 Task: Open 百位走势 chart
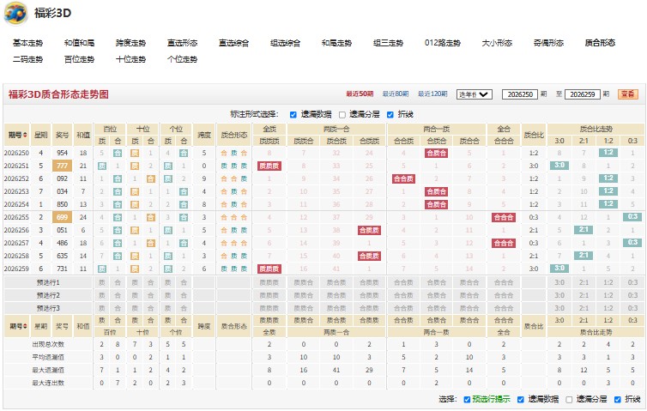(79, 59)
